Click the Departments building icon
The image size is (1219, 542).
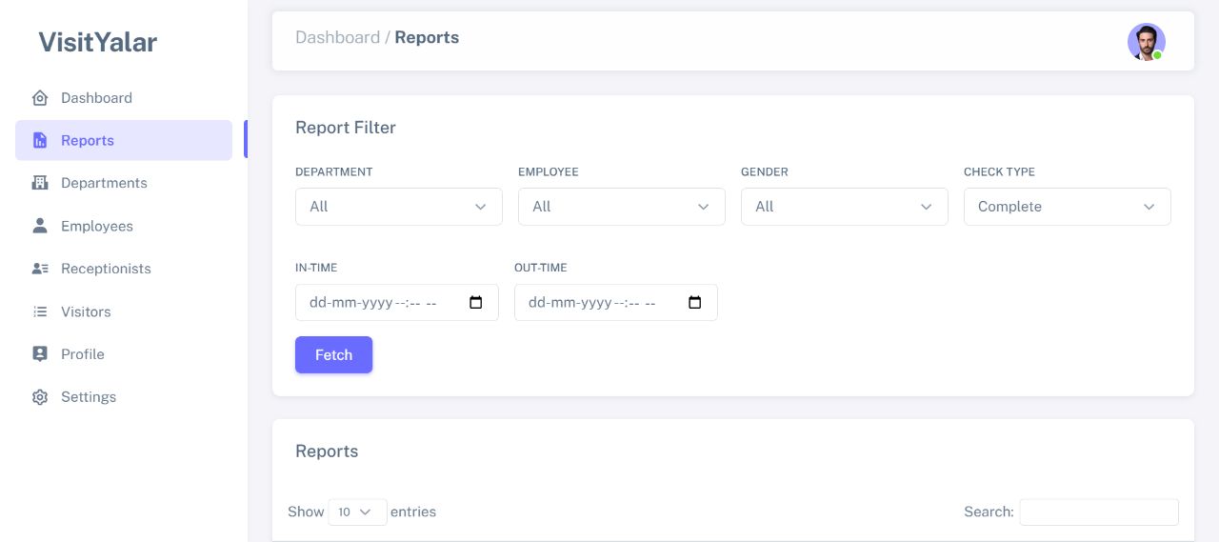(x=40, y=183)
